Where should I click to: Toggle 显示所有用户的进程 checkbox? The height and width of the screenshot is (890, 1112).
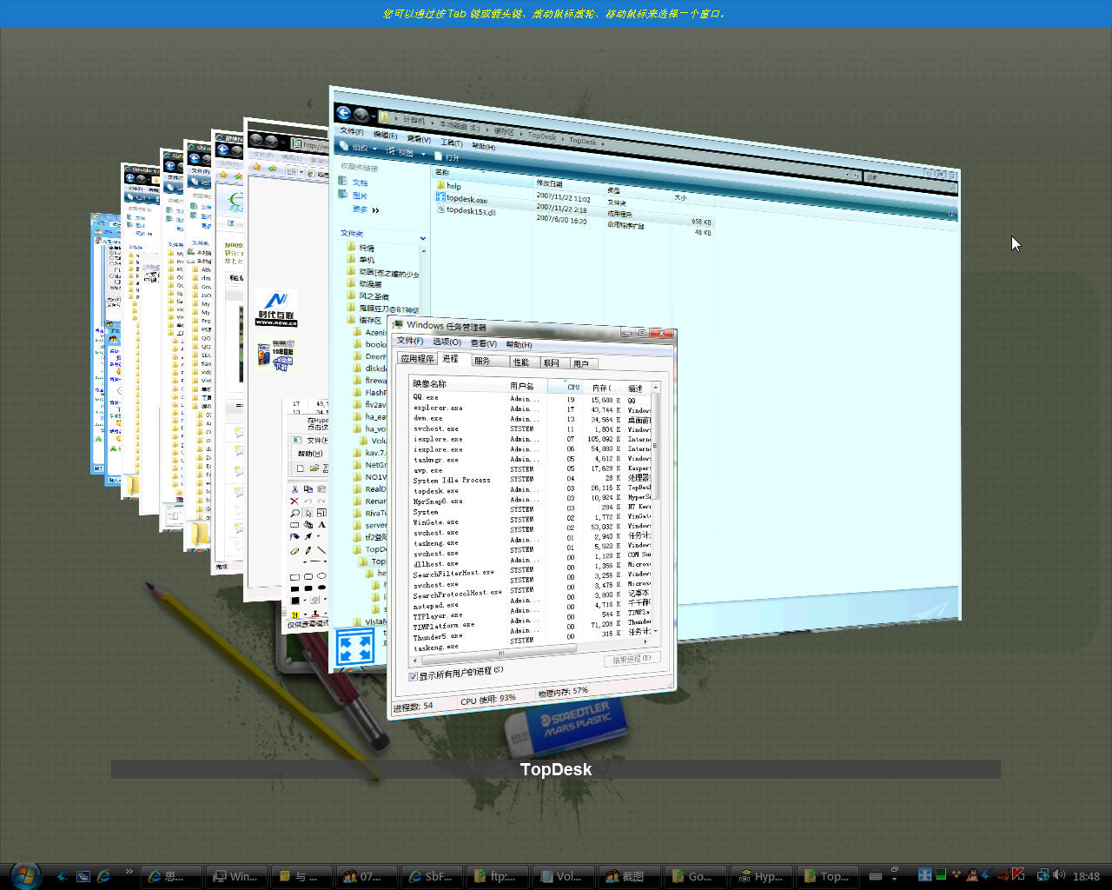[x=413, y=676]
